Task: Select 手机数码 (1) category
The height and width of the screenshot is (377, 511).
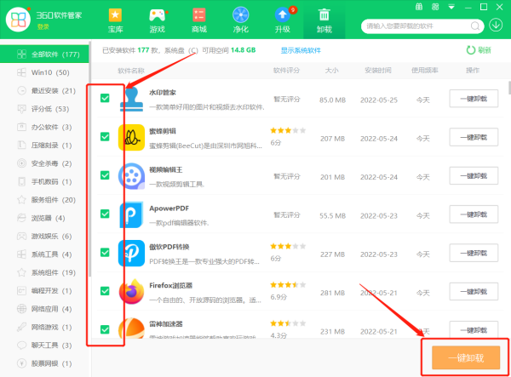Action: tap(44, 181)
